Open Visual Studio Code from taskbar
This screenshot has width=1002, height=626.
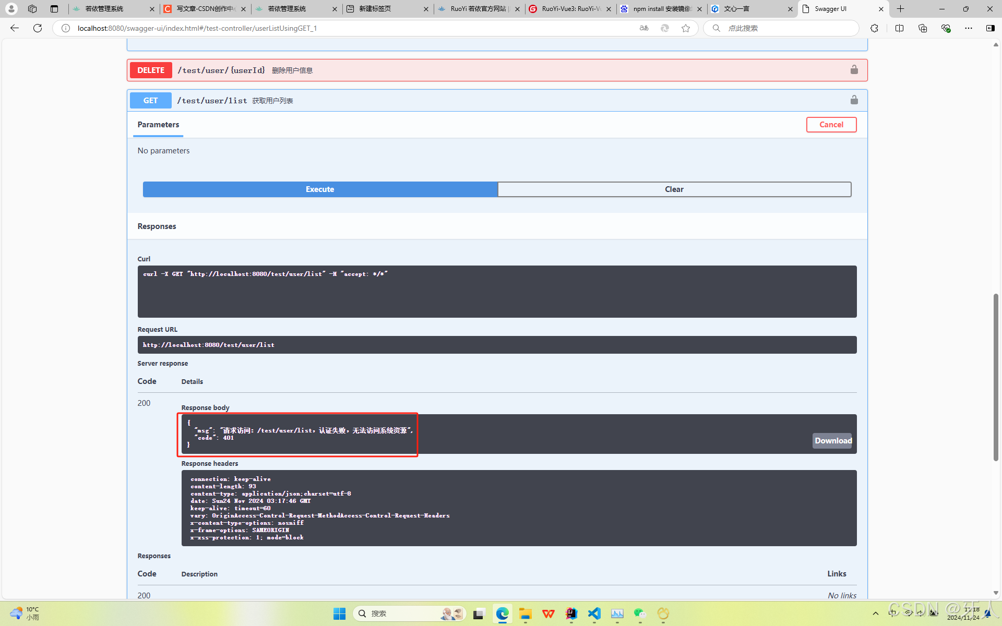point(594,613)
